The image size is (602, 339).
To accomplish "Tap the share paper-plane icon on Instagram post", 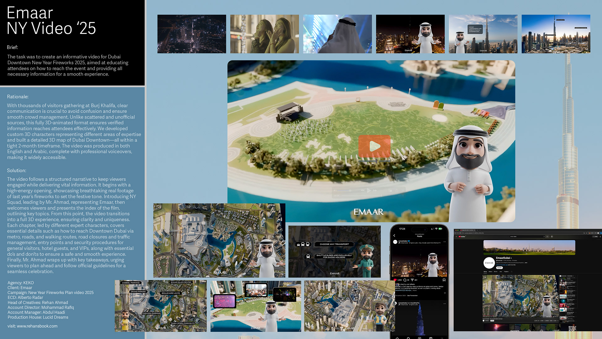I will tap(412, 280).
